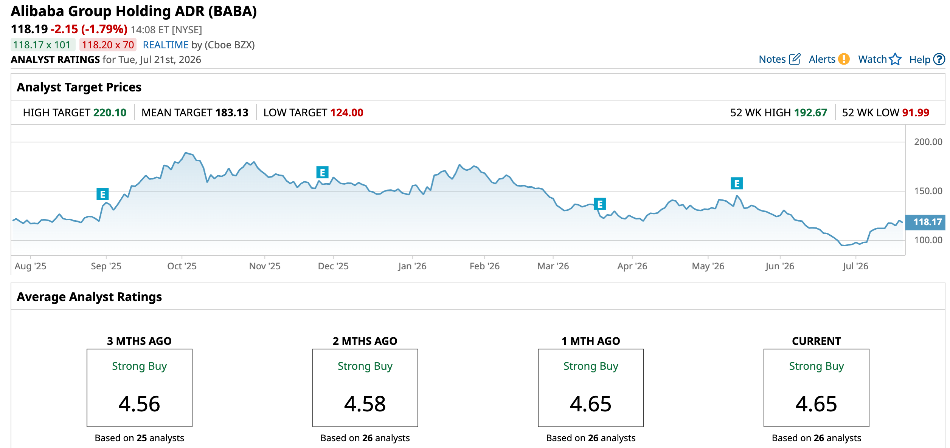Click the HIGH TARGET 220.10 value

[110, 113]
